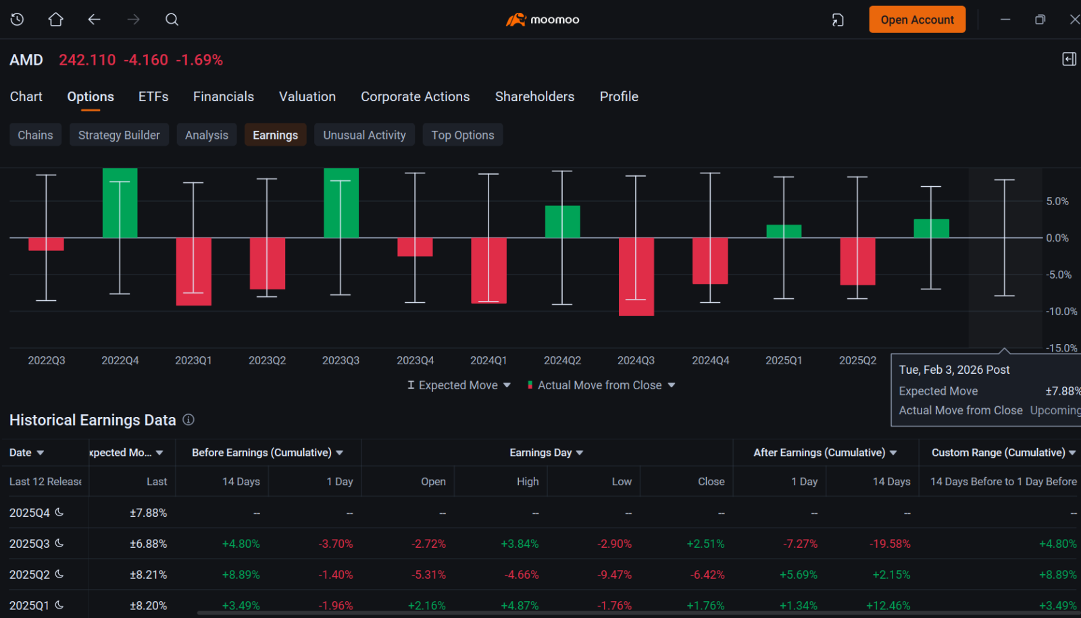The height and width of the screenshot is (618, 1081).
Task: Select the 2025Q4 table row label
Action: click(x=30, y=513)
